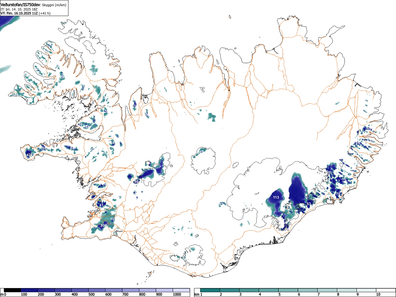Click the '7' tick on km legend
The height and width of the screenshot is (297, 396).
[318, 295]
